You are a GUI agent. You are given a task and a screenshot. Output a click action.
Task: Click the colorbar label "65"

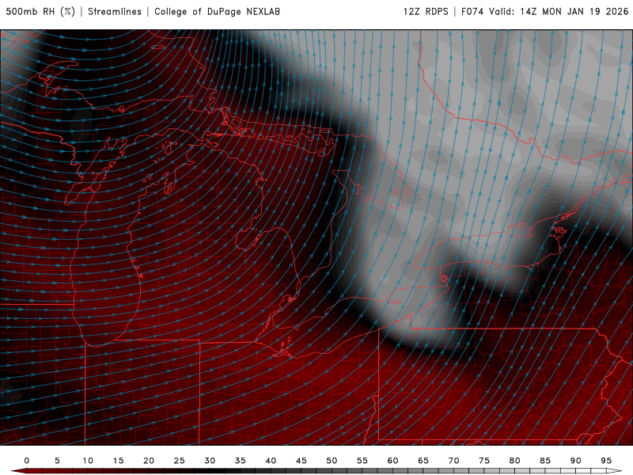423,461
